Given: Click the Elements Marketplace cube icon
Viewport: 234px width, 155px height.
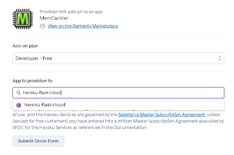Looking at the screenshot, I should pos(42,26).
